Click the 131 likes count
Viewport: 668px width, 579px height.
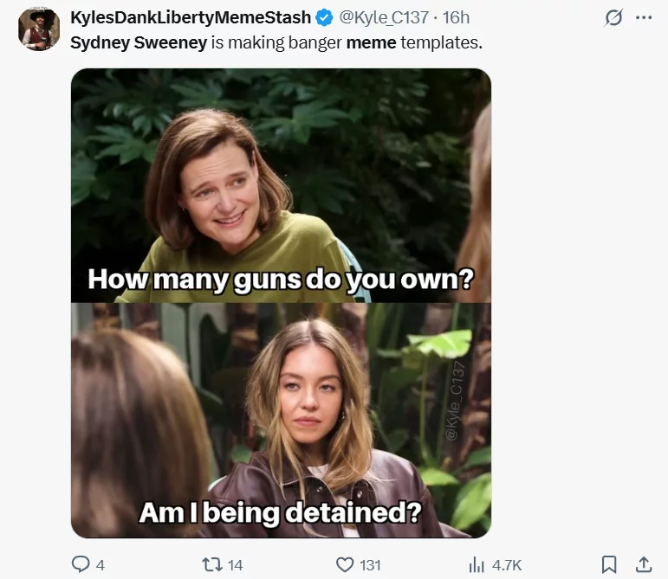click(x=370, y=565)
